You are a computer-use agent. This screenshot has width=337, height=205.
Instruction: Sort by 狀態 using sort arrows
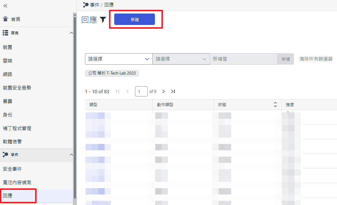[275, 105]
